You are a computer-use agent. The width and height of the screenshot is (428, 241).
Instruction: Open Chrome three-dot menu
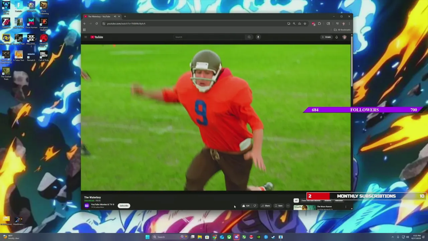click(349, 23)
